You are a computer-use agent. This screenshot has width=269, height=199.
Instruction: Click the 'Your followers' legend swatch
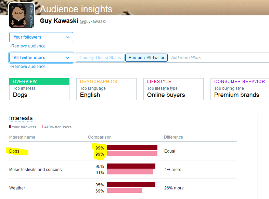point(10,127)
